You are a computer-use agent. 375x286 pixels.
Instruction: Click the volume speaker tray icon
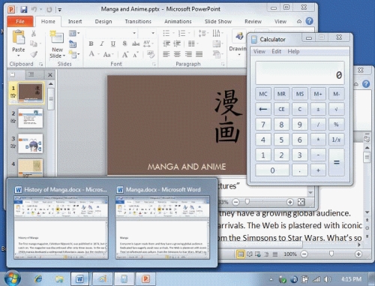point(327,279)
